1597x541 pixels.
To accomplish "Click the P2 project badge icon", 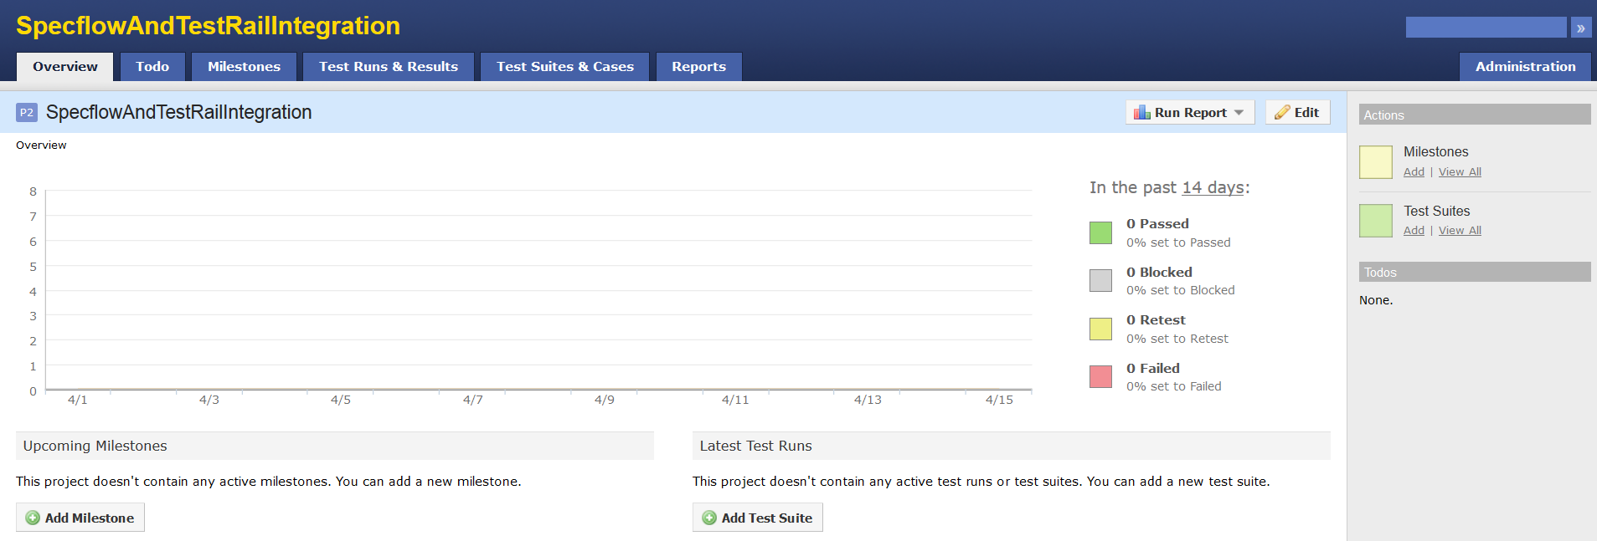I will click(x=27, y=113).
